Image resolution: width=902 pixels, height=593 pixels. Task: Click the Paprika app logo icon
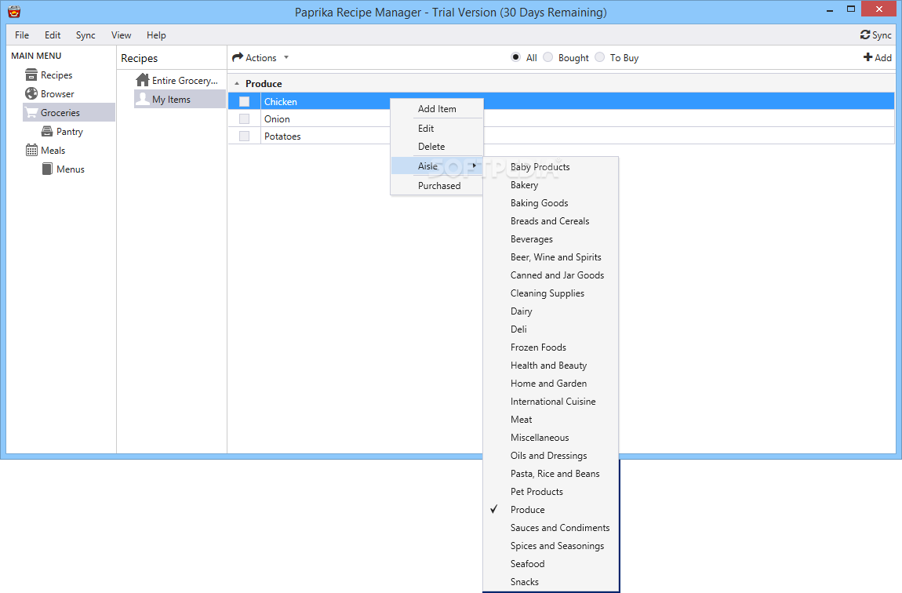(x=14, y=12)
